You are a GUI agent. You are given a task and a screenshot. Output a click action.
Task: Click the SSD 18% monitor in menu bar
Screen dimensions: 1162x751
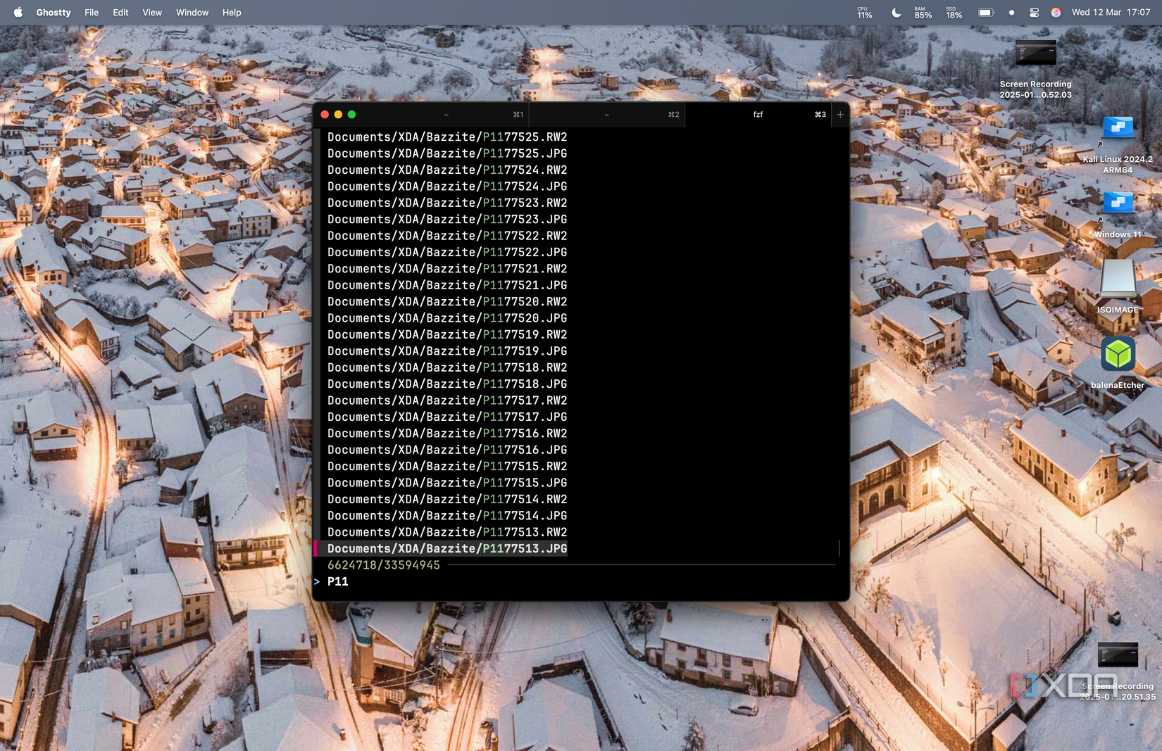(954, 13)
